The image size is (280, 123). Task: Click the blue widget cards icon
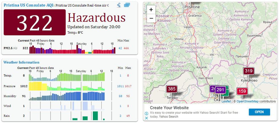point(127,5)
